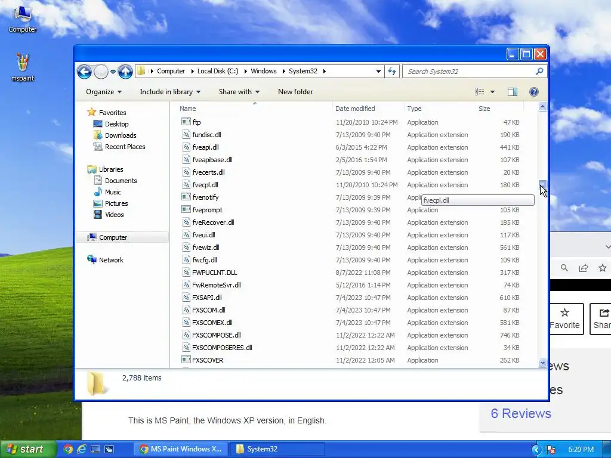Select the fveapibase.dll file
This screenshot has width=611, height=458.
pyautogui.click(x=212, y=160)
